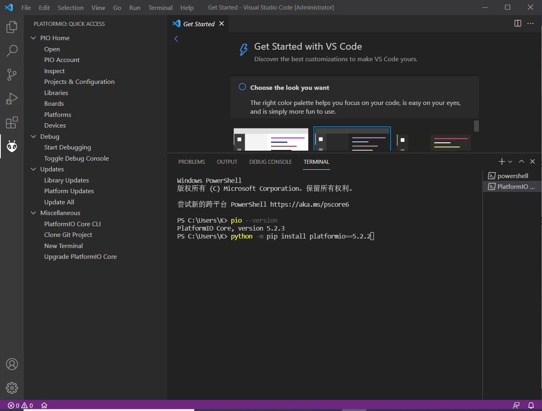Click Clone Git Project
This screenshot has width=542, height=411.
(x=68, y=235)
